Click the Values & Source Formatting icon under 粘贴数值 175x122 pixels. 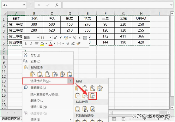(x=93, y=109)
